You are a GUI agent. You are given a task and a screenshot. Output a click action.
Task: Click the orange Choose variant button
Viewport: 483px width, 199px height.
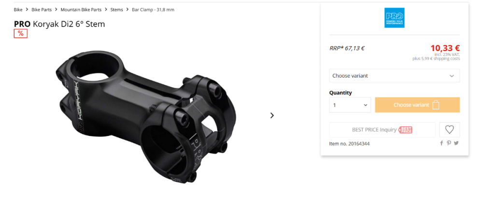[x=417, y=105]
